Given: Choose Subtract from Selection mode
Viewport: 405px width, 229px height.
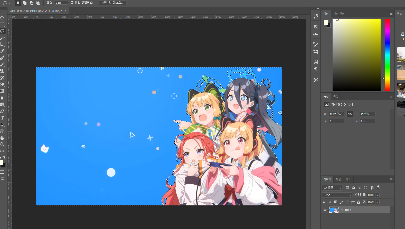Looking at the screenshot, I should [x=31, y=3].
